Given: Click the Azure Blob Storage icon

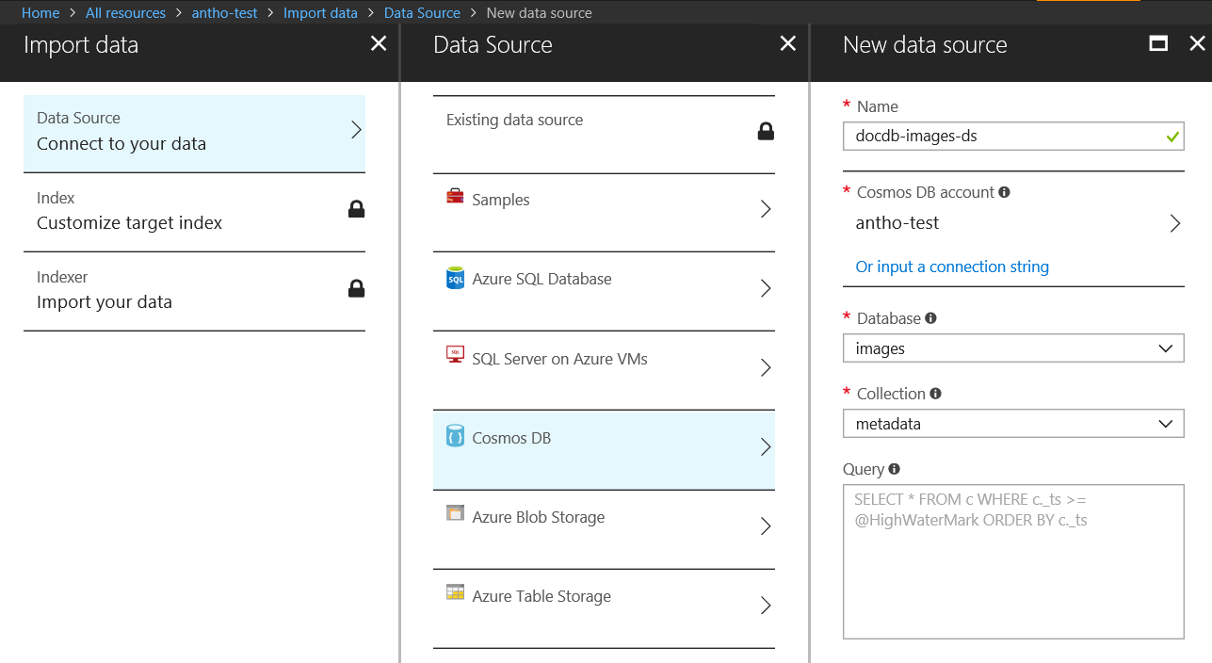Looking at the screenshot, I should (455, 513).
